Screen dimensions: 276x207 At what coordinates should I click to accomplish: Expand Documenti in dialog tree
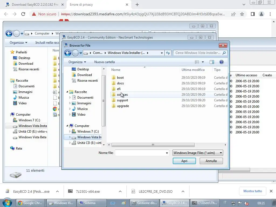click(70, 98)
